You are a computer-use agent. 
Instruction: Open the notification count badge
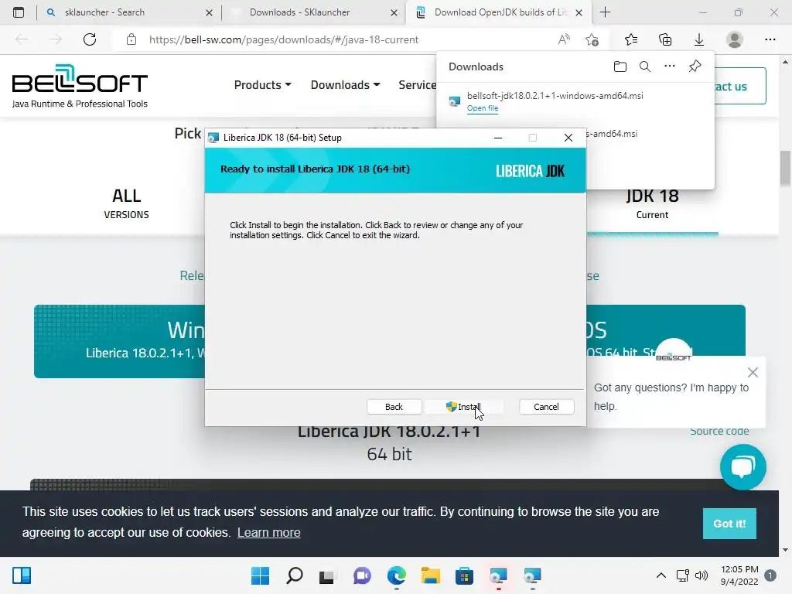pos(770,575)
